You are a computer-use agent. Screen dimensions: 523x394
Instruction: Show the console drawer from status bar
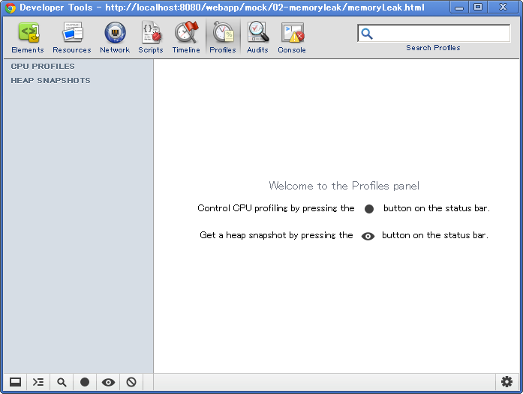[38, 382]
